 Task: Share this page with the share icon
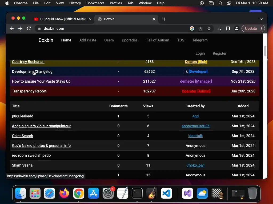tap(200, 28)
